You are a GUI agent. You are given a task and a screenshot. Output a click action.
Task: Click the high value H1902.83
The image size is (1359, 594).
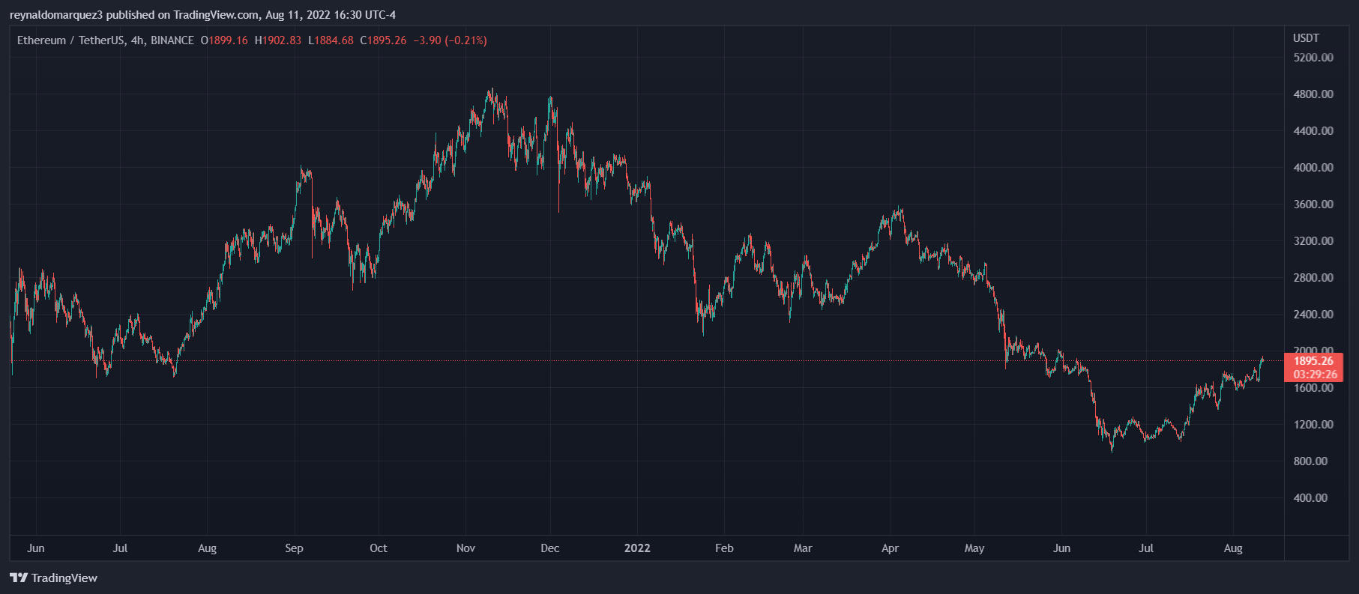(x=278, y=40)
